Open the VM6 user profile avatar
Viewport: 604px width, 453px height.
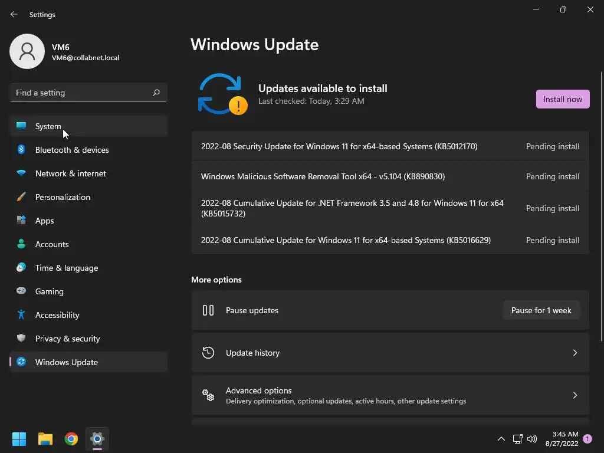pyautogui.click(x=27, y=51)
